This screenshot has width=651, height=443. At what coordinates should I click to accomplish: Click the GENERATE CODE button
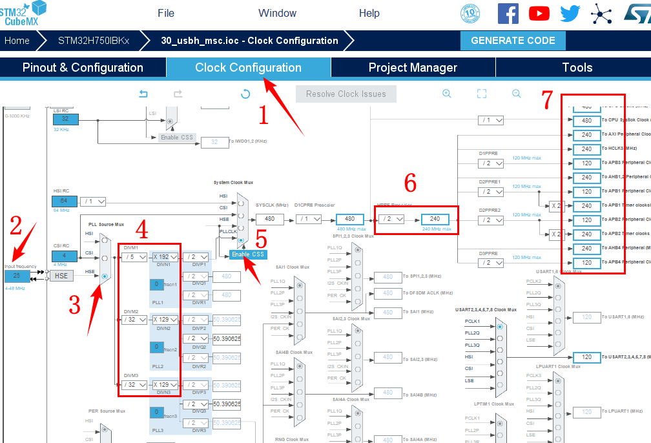click(x=513, y=40)
